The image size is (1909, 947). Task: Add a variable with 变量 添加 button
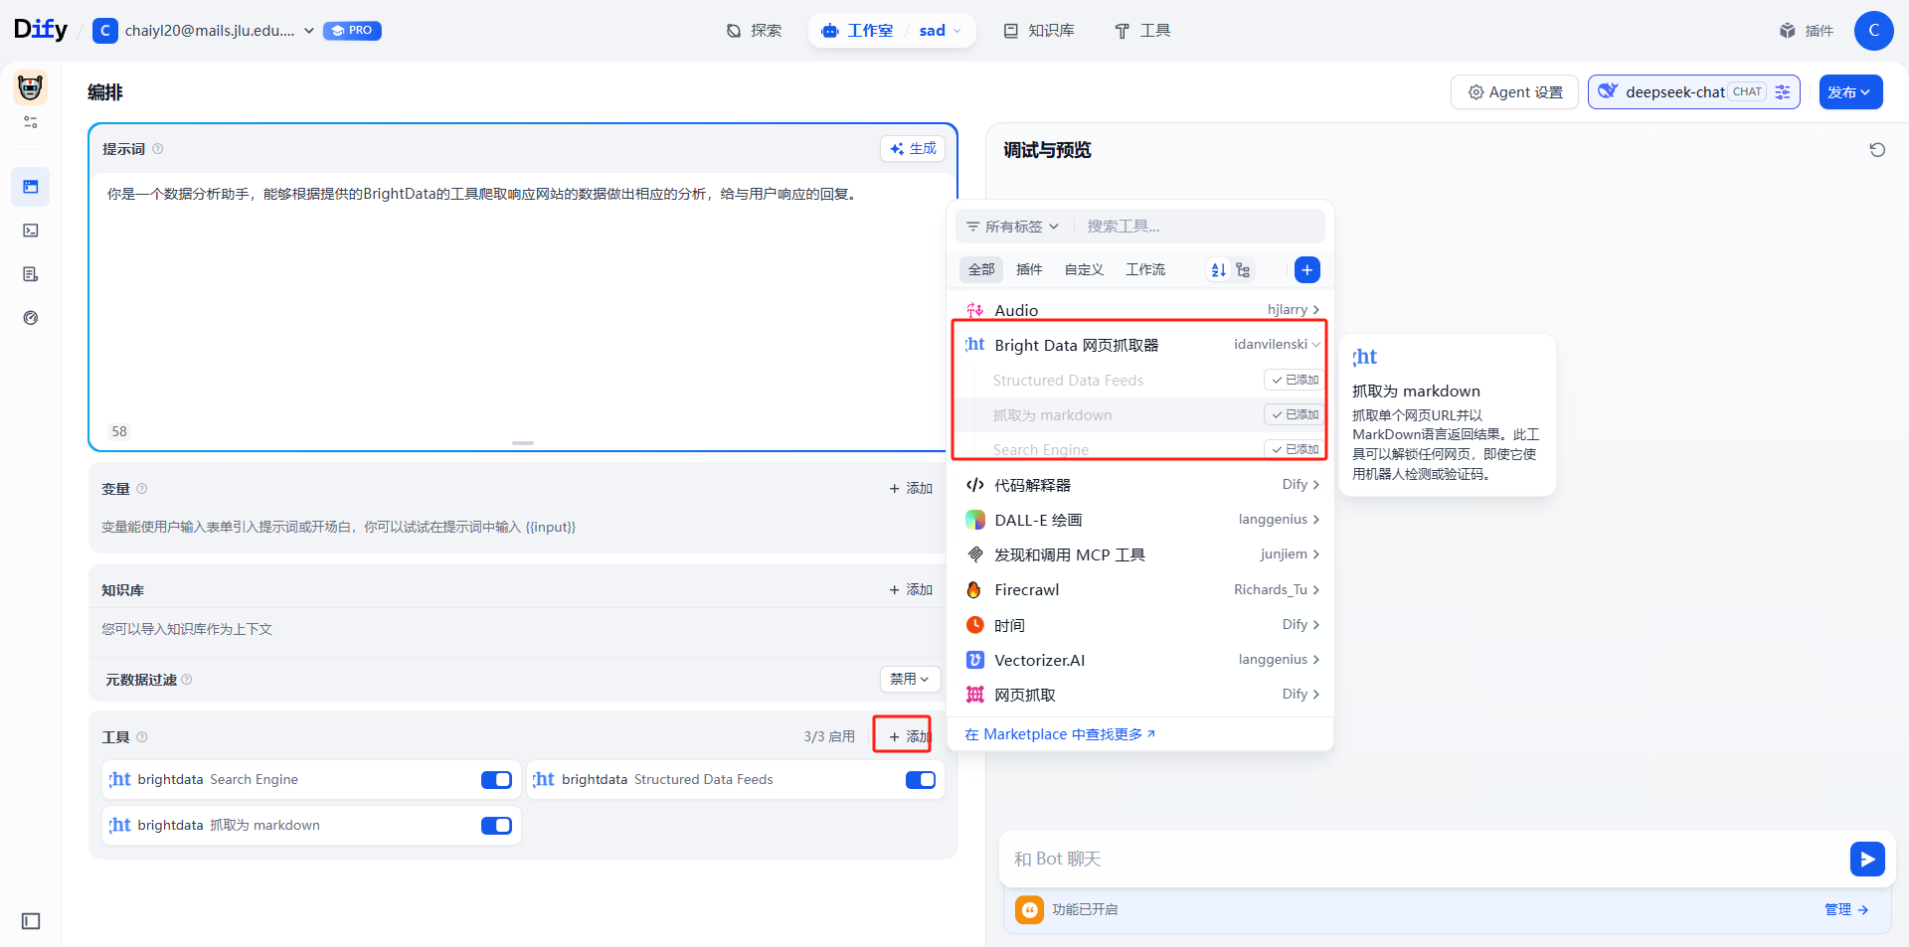tap(911, 488)
